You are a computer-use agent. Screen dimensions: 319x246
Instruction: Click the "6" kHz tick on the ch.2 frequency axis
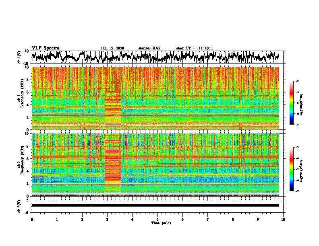(x=28, y=159)
